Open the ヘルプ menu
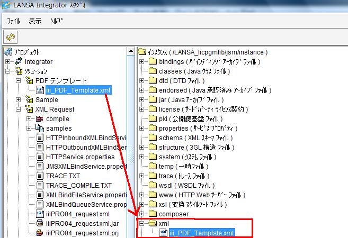The height and width of the screenshot is (238, 348). pos(56,21)
